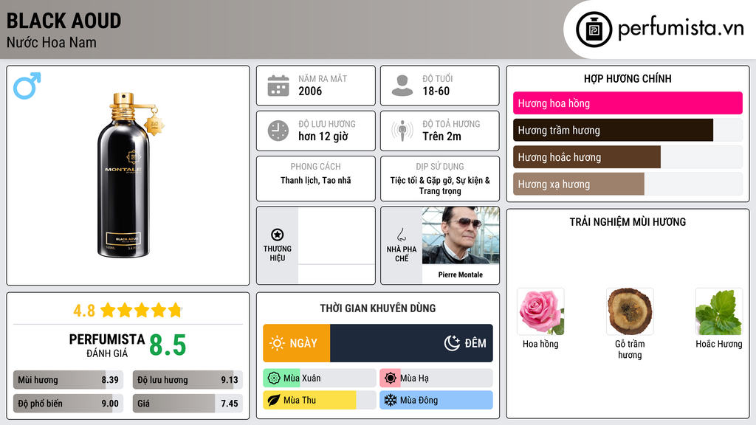Click the Hợp hương chính heading
This screenshot has height=425, width=756.
[628, 78]
